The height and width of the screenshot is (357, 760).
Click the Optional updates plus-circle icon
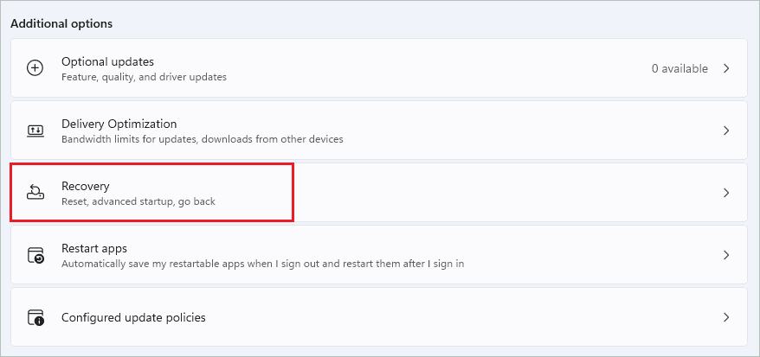(x=35, y=68)
